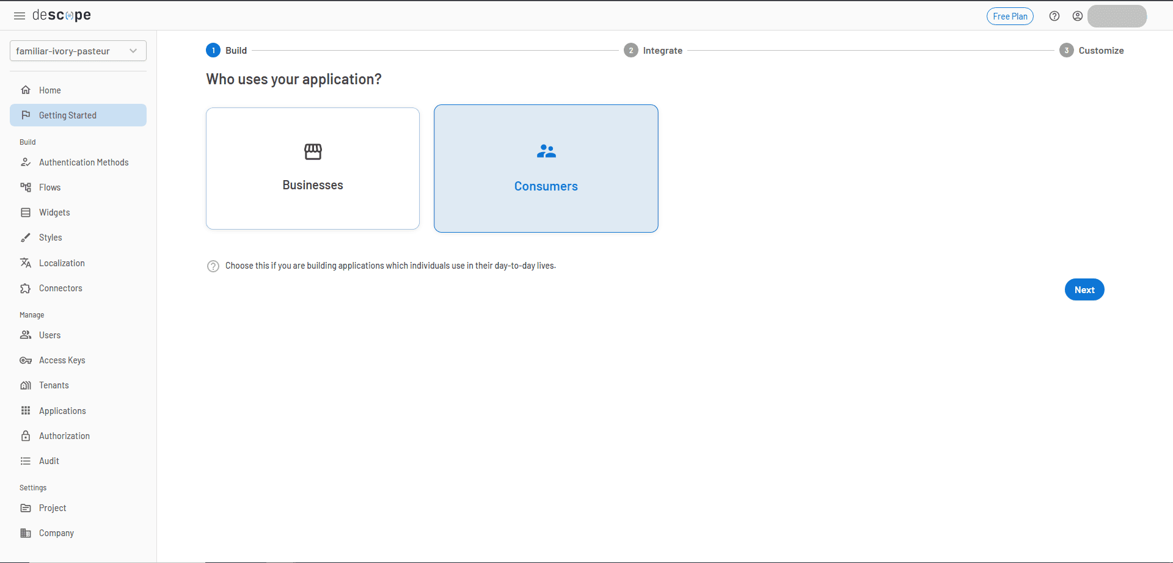1173x563 pixels.
Task: Open the Free Plan details
Action: coord(1010,16)
